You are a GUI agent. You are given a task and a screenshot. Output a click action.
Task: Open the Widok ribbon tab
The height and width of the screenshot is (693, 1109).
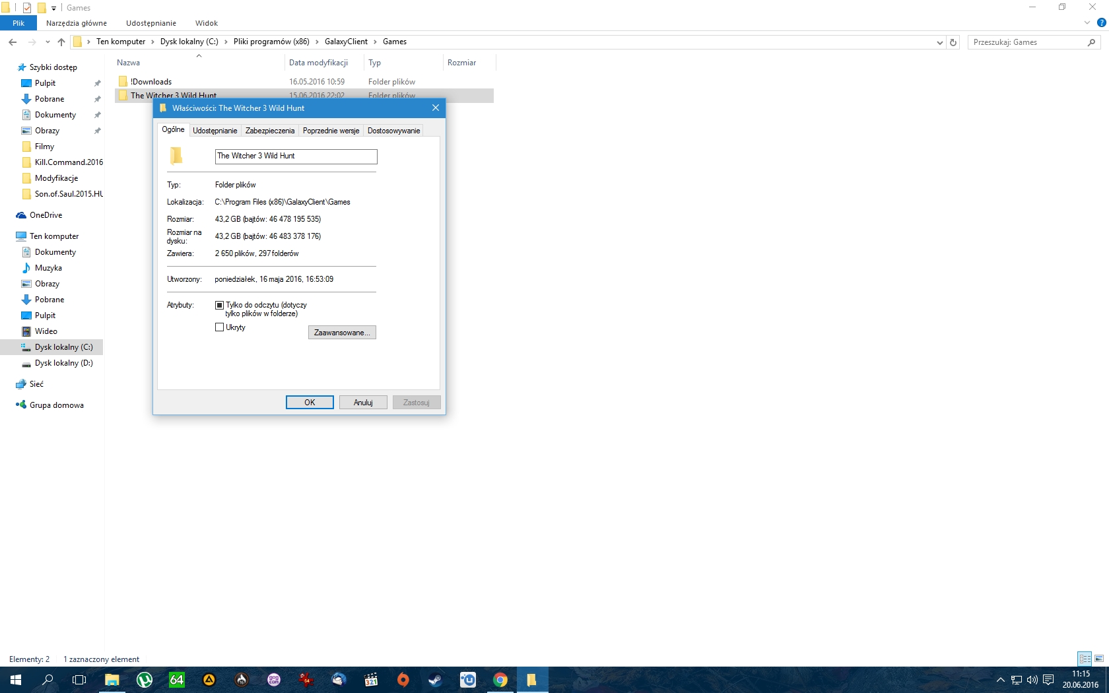(207, 23)
